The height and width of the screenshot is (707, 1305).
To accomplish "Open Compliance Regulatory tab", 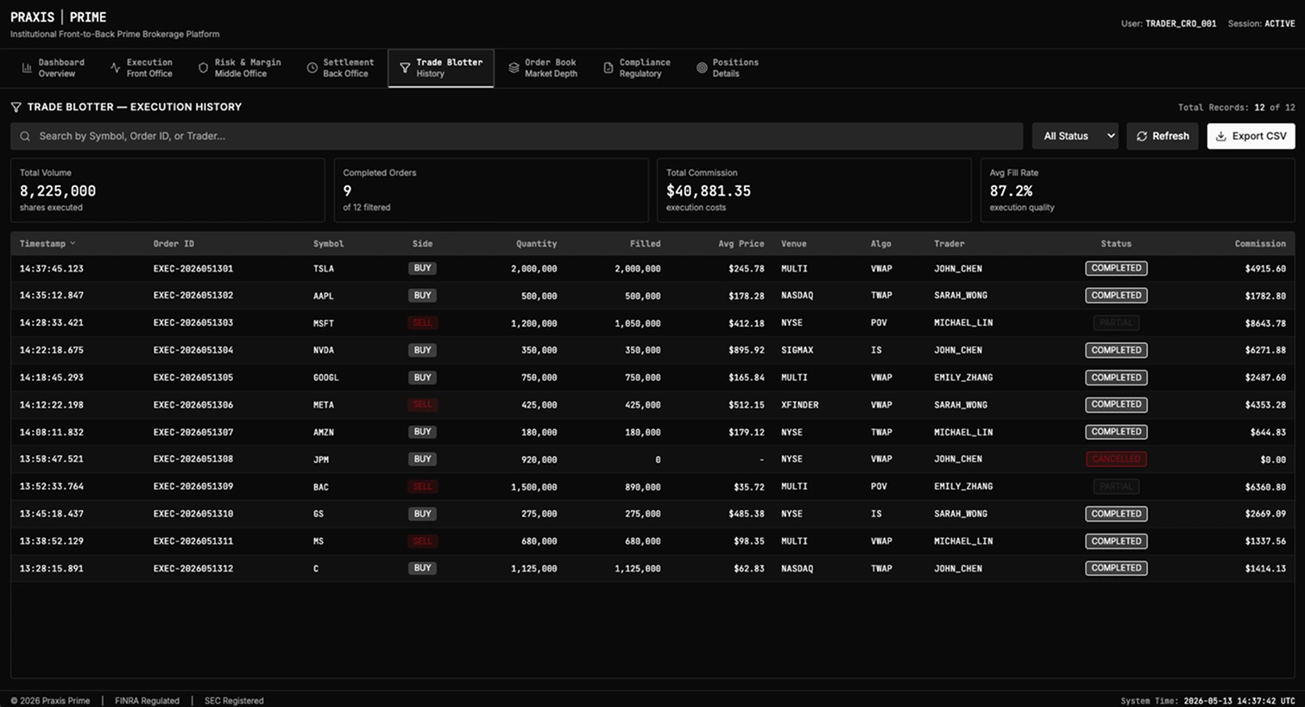I will (x=636, y=68).
